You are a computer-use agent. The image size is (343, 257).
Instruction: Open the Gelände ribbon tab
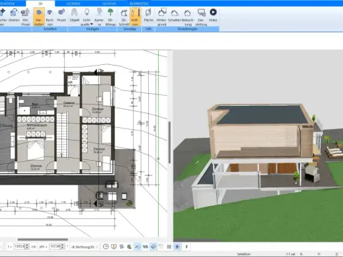(73, 3)
